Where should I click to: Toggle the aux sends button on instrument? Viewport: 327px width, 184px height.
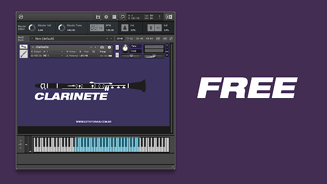coord(167,52)
